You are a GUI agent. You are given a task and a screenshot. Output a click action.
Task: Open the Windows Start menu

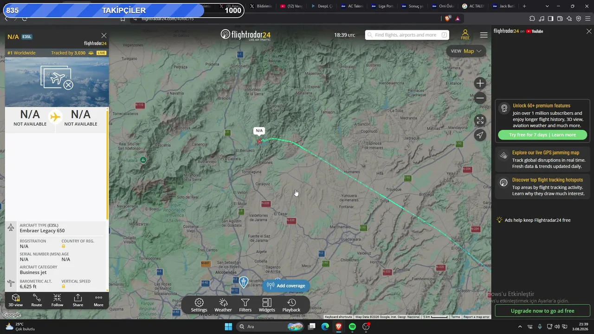tap(228, 327)
